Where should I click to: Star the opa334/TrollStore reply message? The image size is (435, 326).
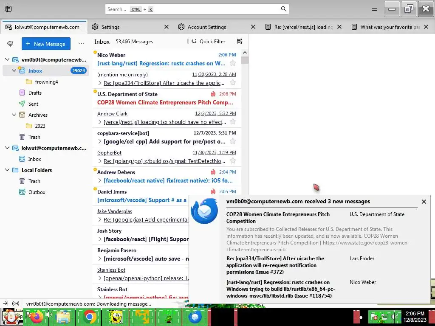(233, 83)
